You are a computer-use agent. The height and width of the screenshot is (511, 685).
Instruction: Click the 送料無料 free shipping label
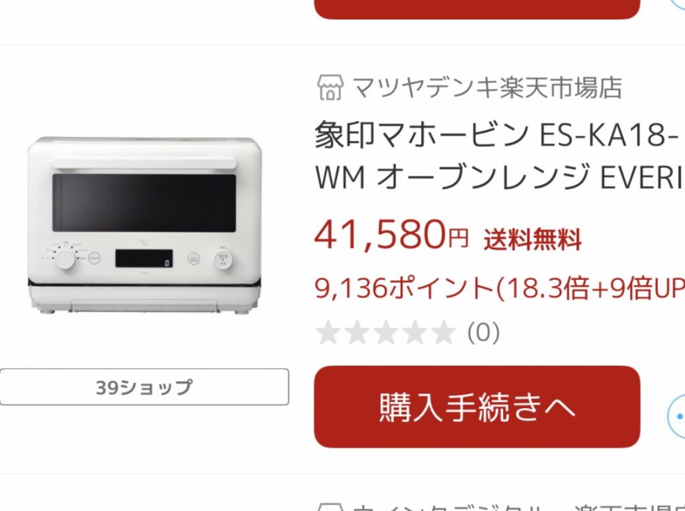pos(532,239)
